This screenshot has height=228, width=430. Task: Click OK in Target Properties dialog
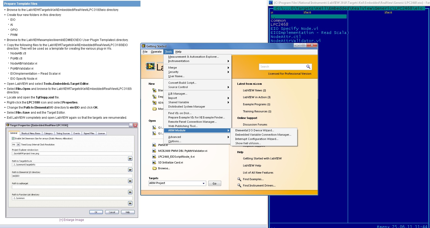point(96,212)
